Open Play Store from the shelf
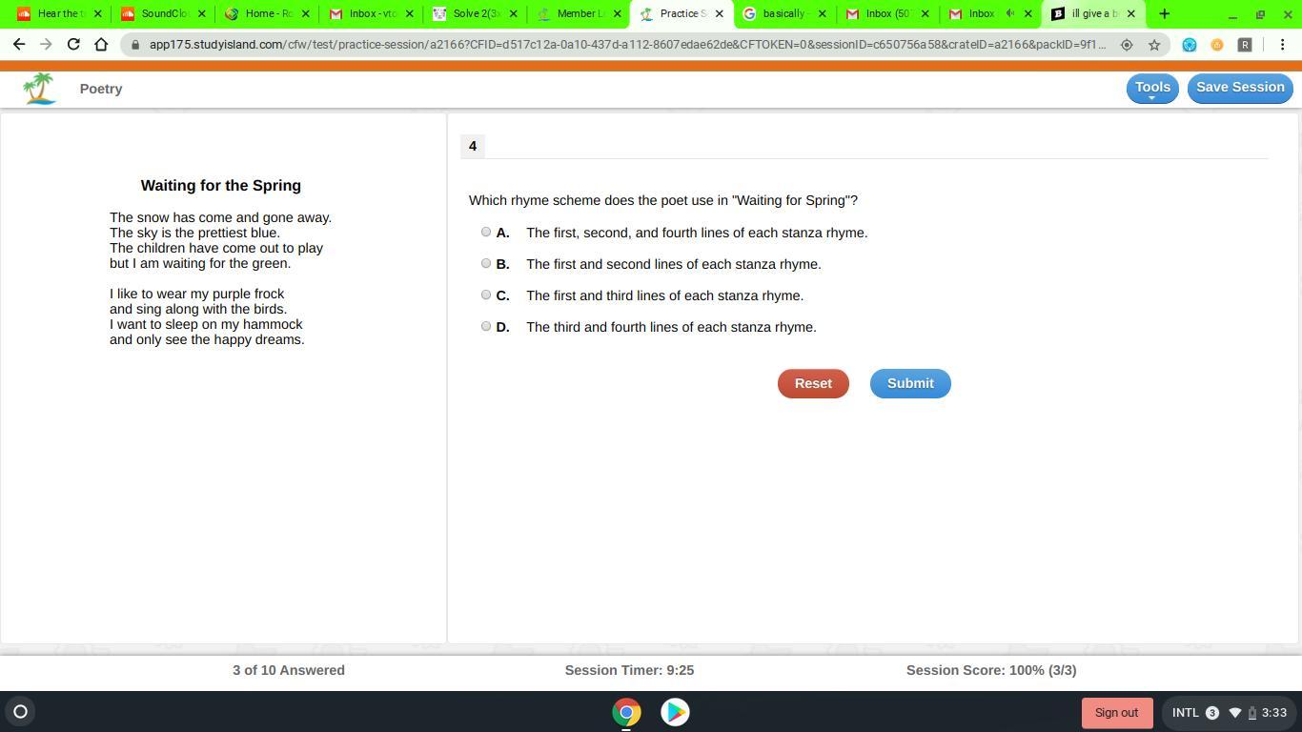Image resolution: width=1302 pixels, height=732 pixels. (x=675, y=712)
